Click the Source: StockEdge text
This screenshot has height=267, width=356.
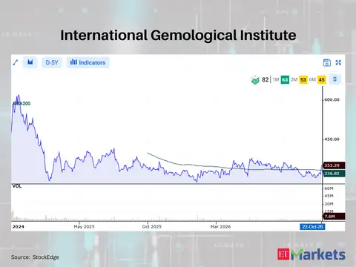(35, 257)
